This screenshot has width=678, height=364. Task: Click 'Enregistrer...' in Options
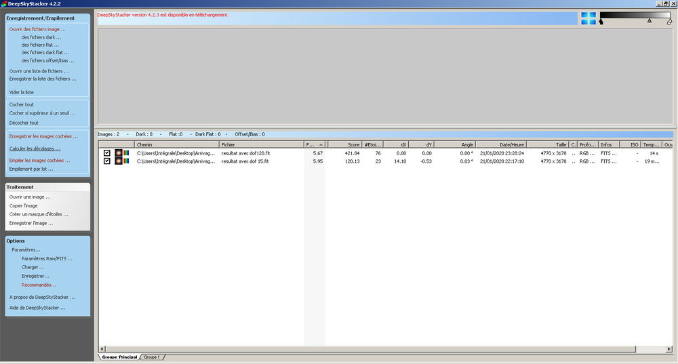[35, 276]
